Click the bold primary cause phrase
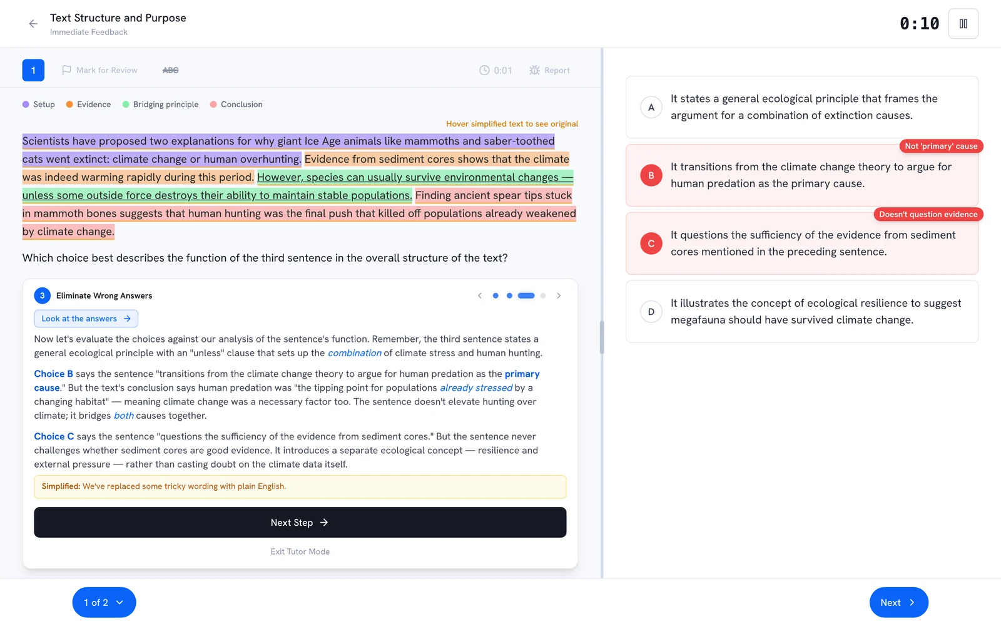1001x626 pixels. 287,381
